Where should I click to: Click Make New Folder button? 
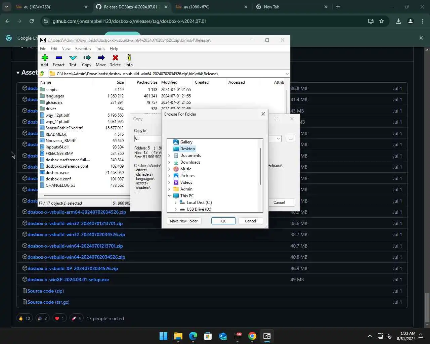coord(184,221)
